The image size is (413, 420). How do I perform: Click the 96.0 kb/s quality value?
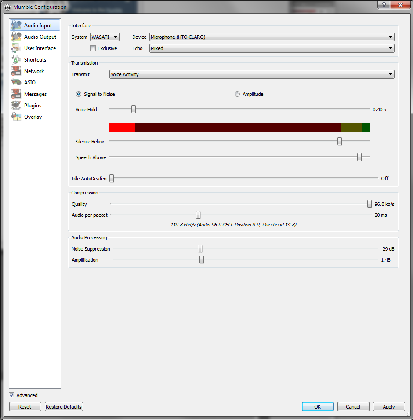[384, 204]
